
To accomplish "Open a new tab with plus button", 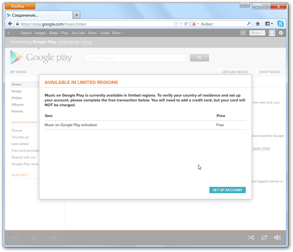I will (x=77, y=15).
